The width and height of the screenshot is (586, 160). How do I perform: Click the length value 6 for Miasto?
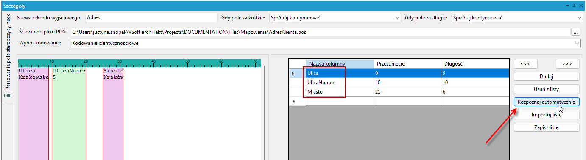(475, 91)
